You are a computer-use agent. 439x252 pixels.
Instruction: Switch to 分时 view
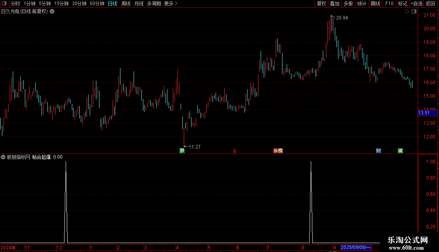tap(16, 3)
